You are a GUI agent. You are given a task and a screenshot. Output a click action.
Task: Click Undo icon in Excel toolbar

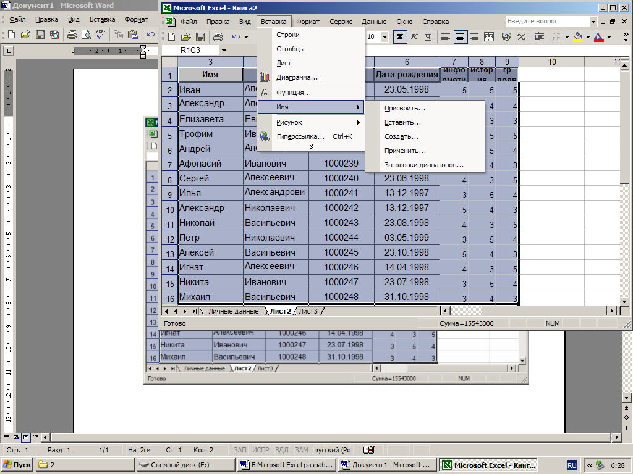[236, 37]
